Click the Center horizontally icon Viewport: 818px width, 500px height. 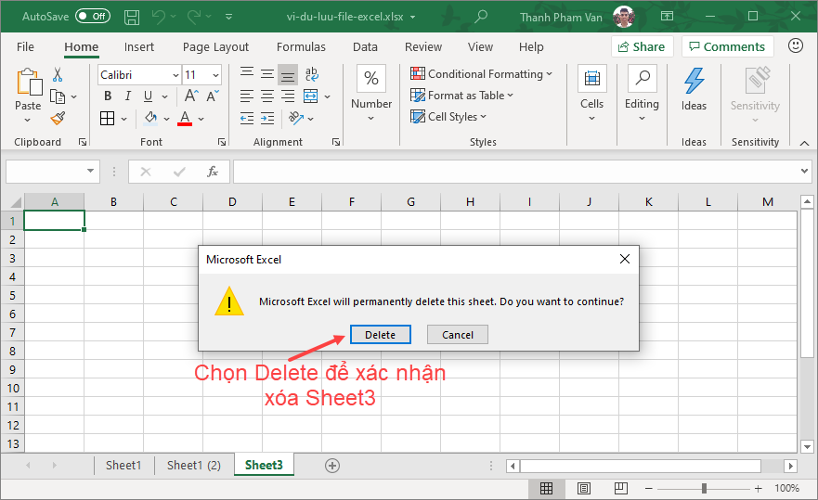[267, 96]
